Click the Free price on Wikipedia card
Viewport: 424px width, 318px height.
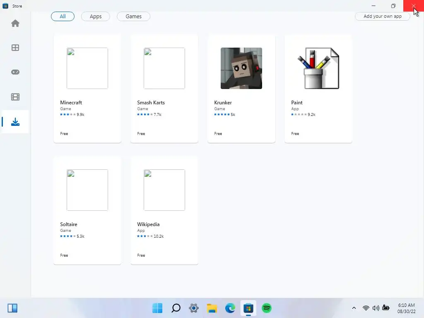(141, 255)
